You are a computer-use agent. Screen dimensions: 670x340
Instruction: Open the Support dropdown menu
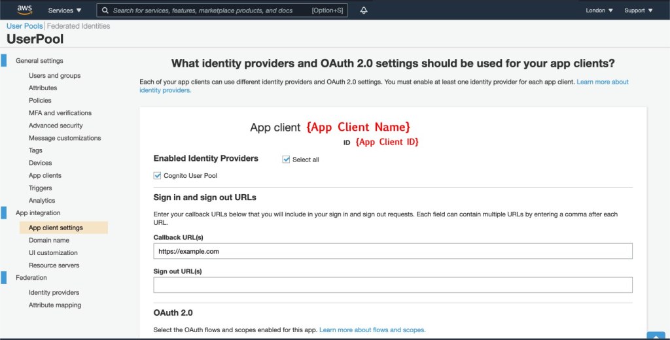click(x=638, y=10)
